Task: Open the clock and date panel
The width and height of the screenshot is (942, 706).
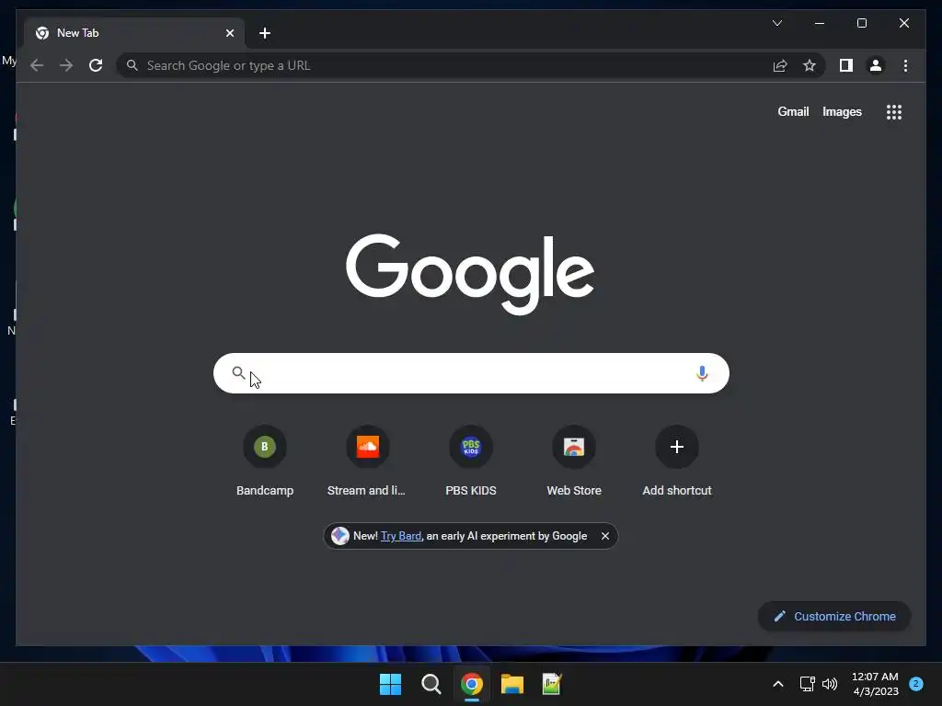Action: click(x=876, y=684)
